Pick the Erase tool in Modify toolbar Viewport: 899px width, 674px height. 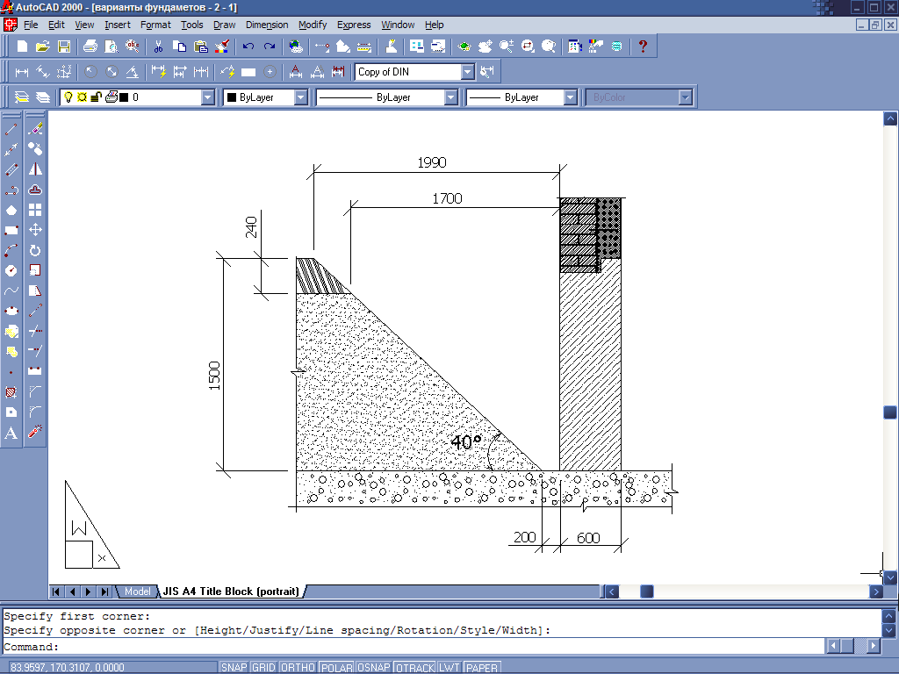point(36,129)
